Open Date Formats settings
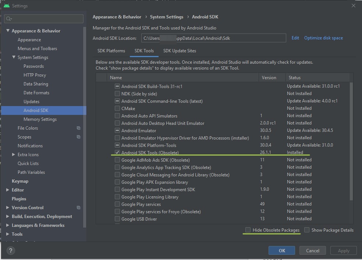 36,93
